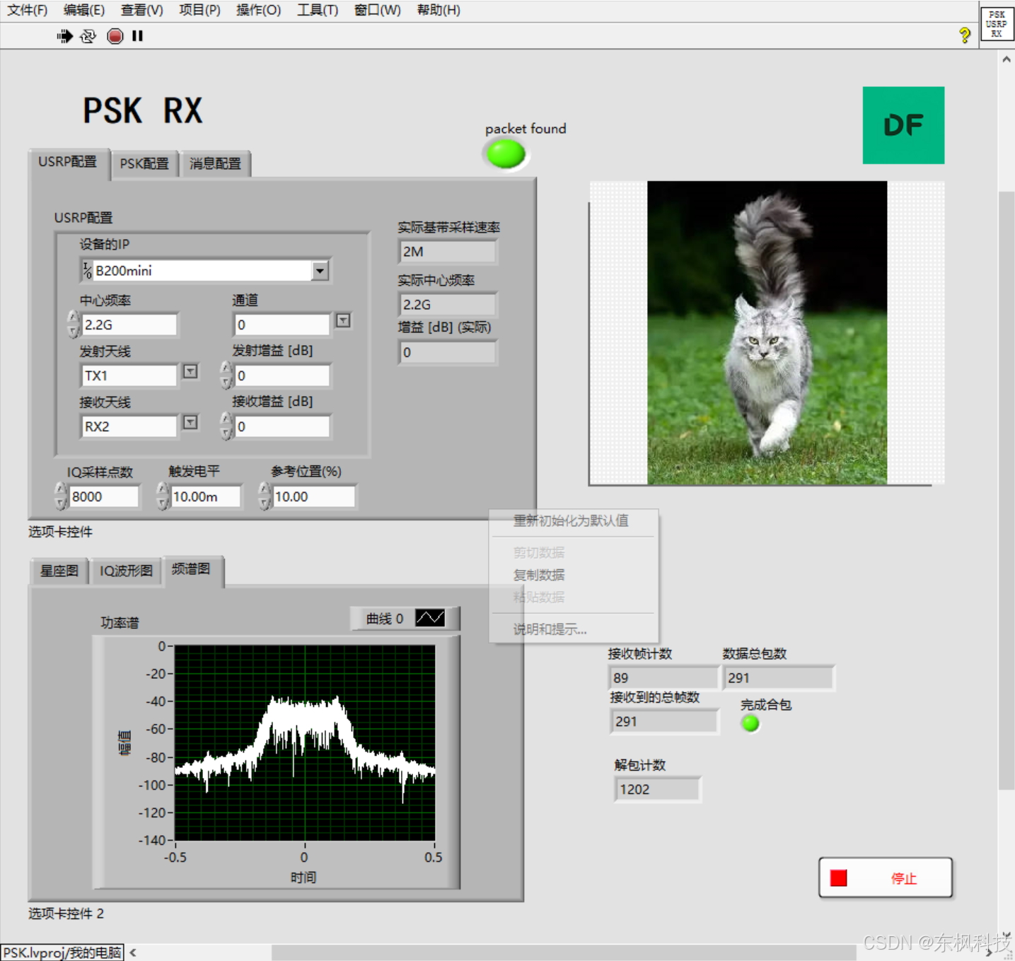Click the 接收增益 value field

282,426
